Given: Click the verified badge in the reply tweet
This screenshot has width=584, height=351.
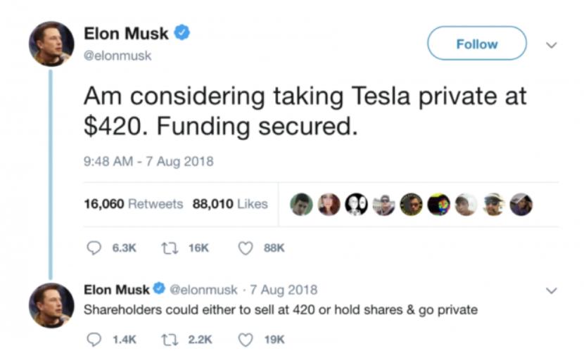Looking at the screenshot, I should click(x=159, y=289).
